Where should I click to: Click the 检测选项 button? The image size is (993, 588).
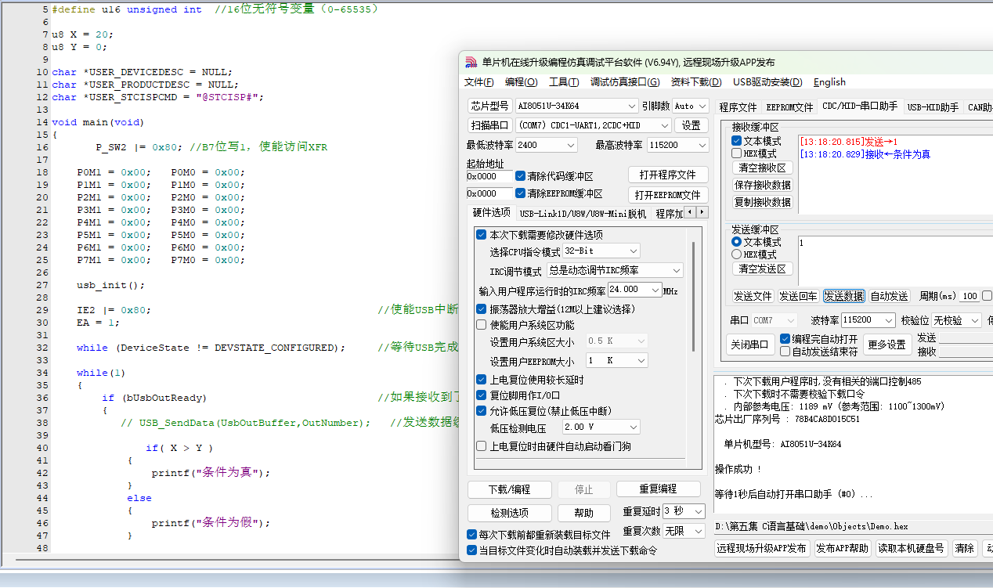[509, 513]
